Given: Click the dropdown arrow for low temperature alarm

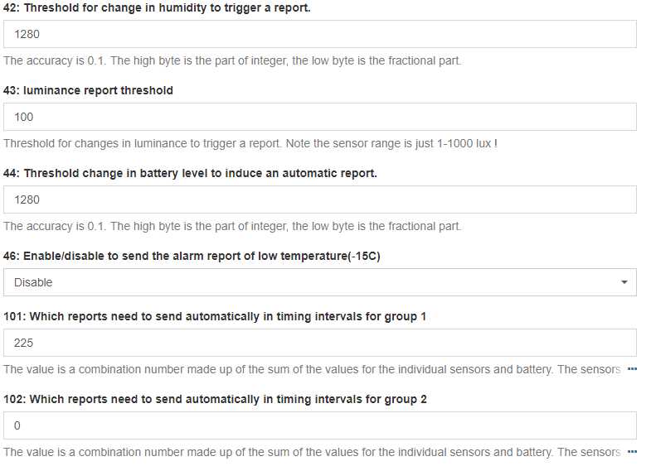Looking at the screenshot, I should tap(624, 282).
